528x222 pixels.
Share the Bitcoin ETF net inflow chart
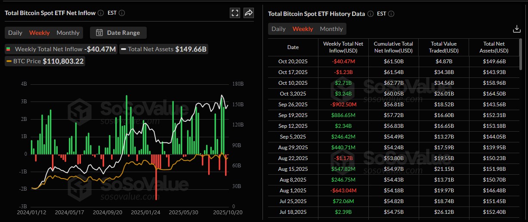(x=249, y=13)
